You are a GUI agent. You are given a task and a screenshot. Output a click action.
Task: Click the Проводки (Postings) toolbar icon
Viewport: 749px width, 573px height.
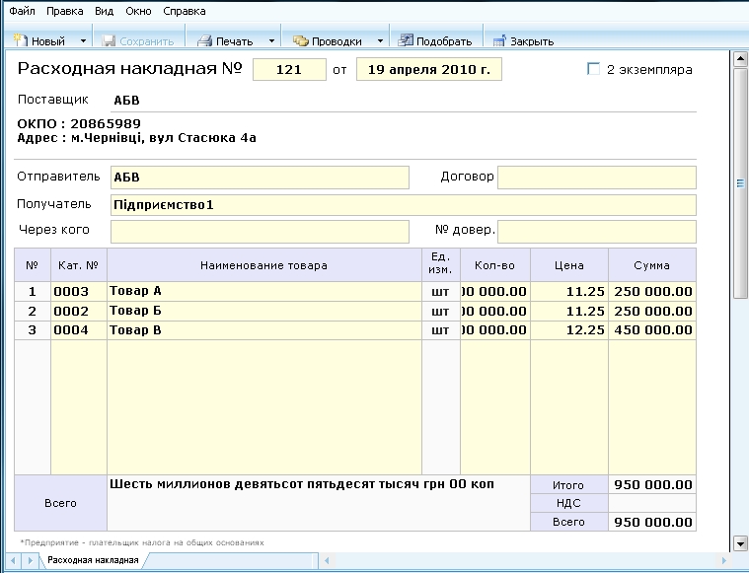pos(301,41)
